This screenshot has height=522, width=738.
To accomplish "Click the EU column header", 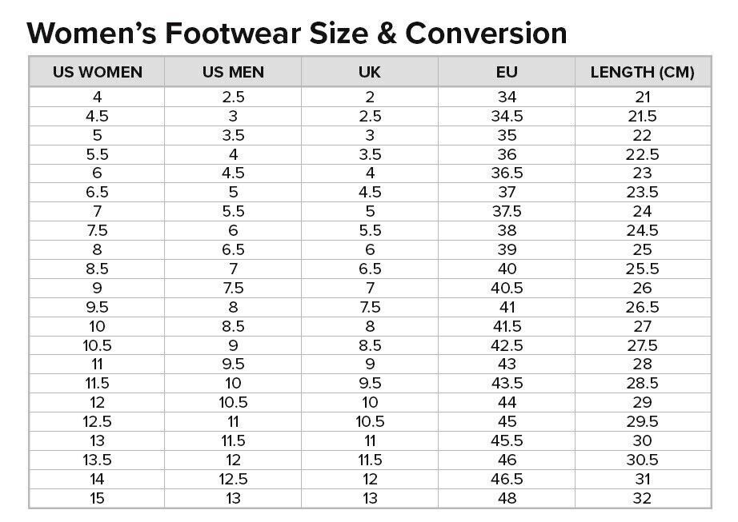I will click(507, 72).
